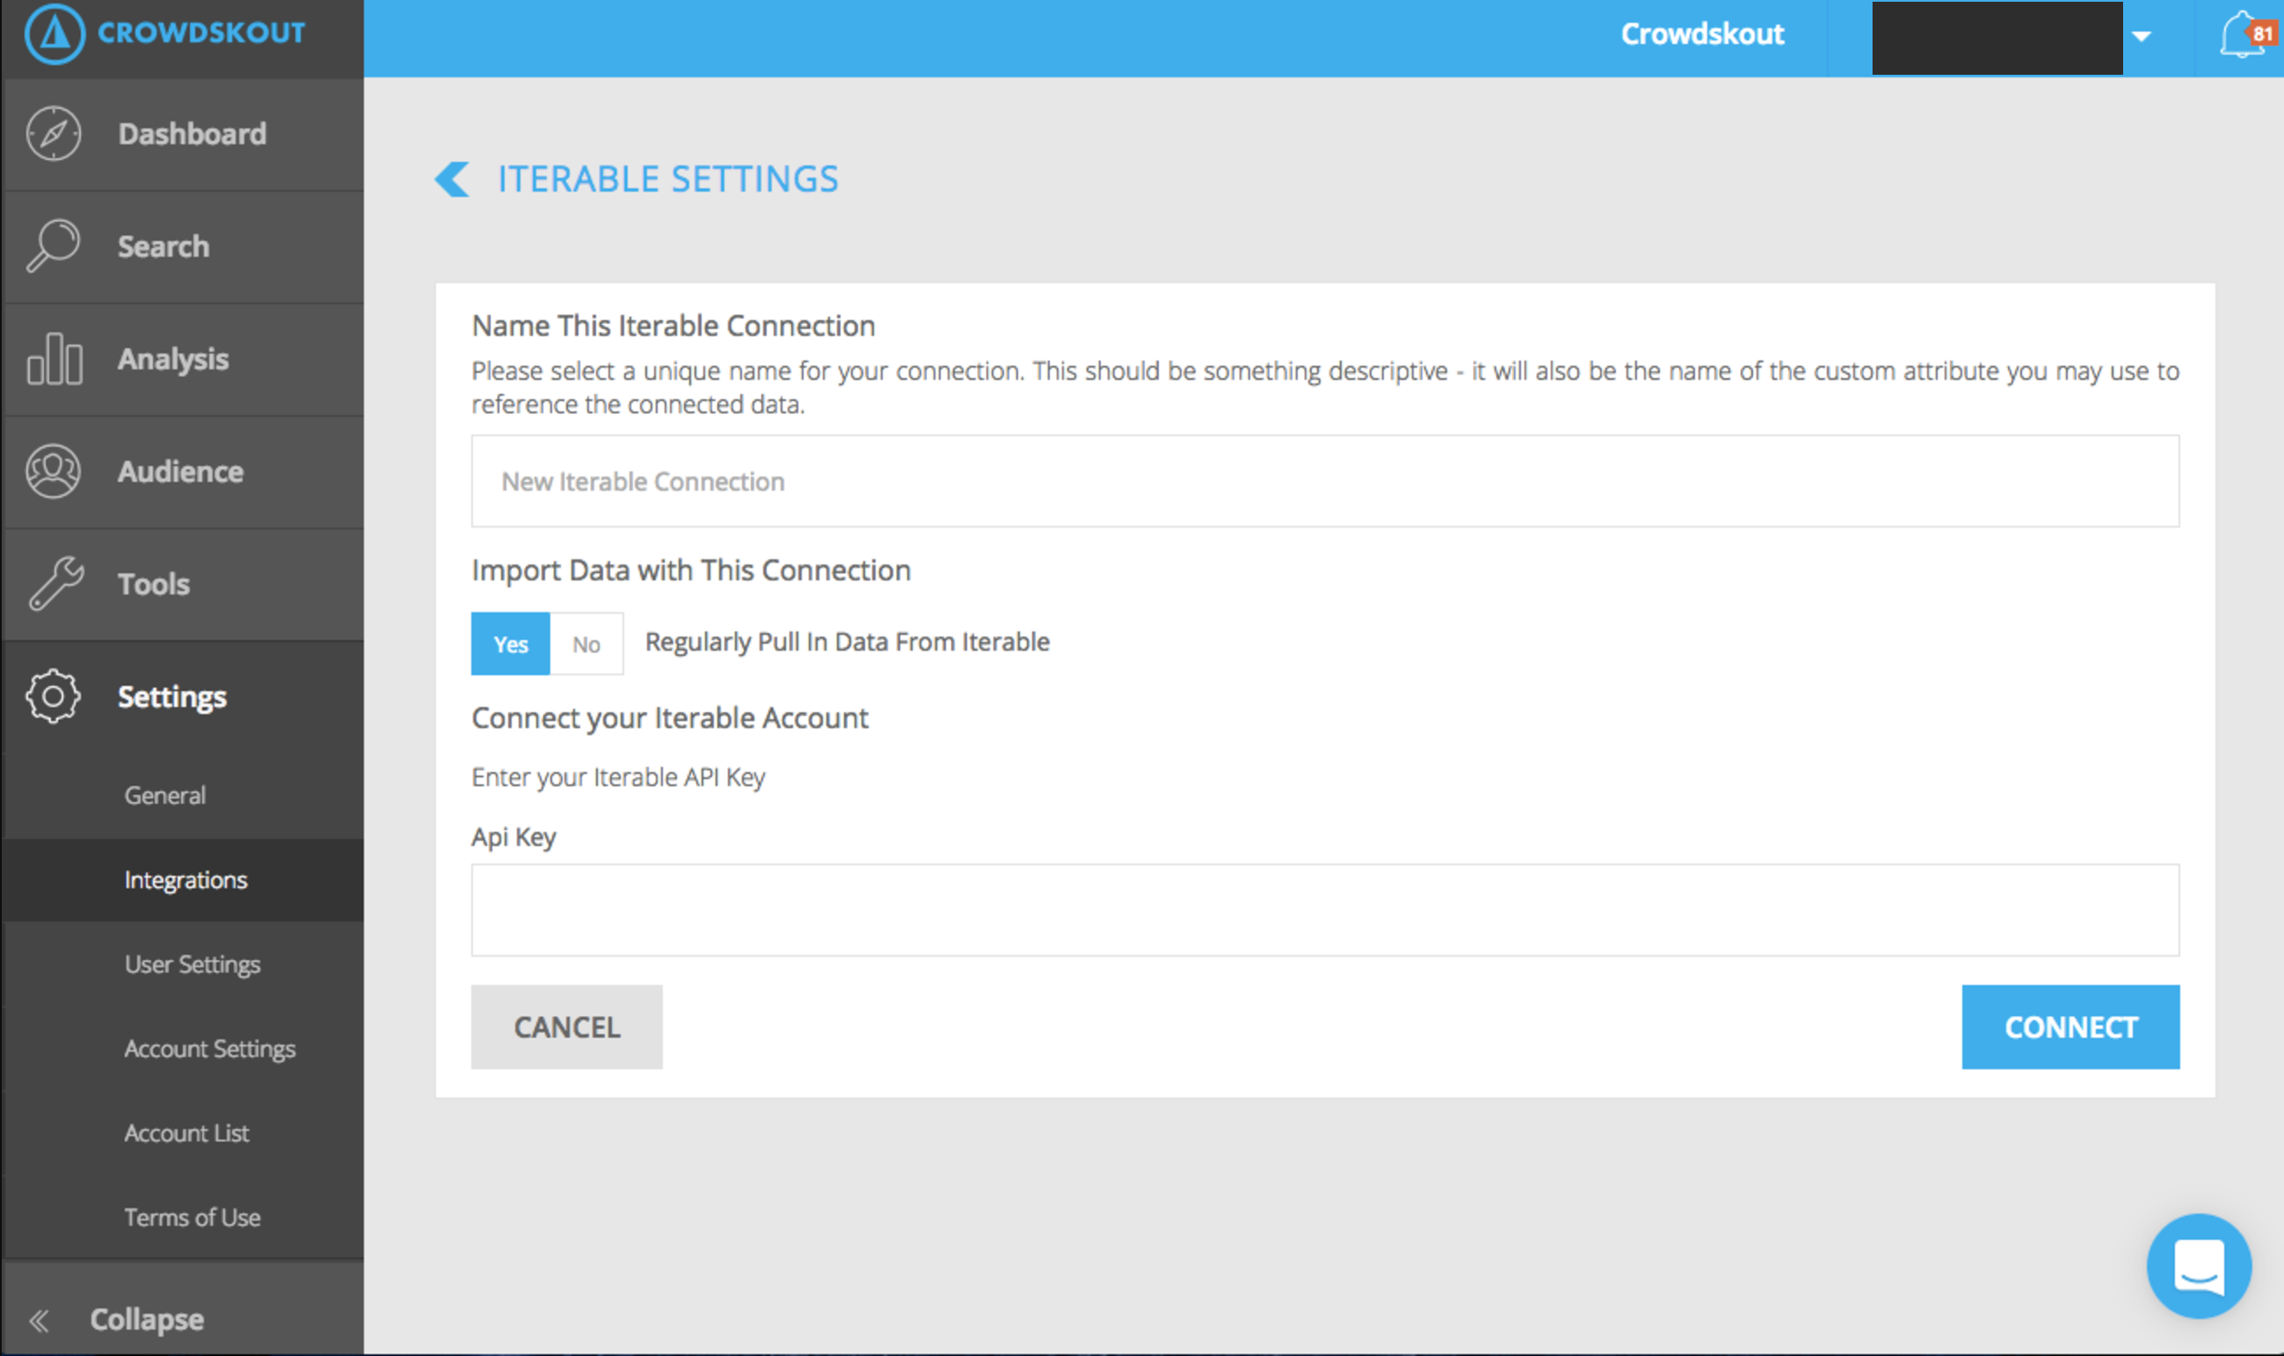Open User Settings submenu item
The width and height of the screenshot is (2284, 1356).
pos(183,965)
